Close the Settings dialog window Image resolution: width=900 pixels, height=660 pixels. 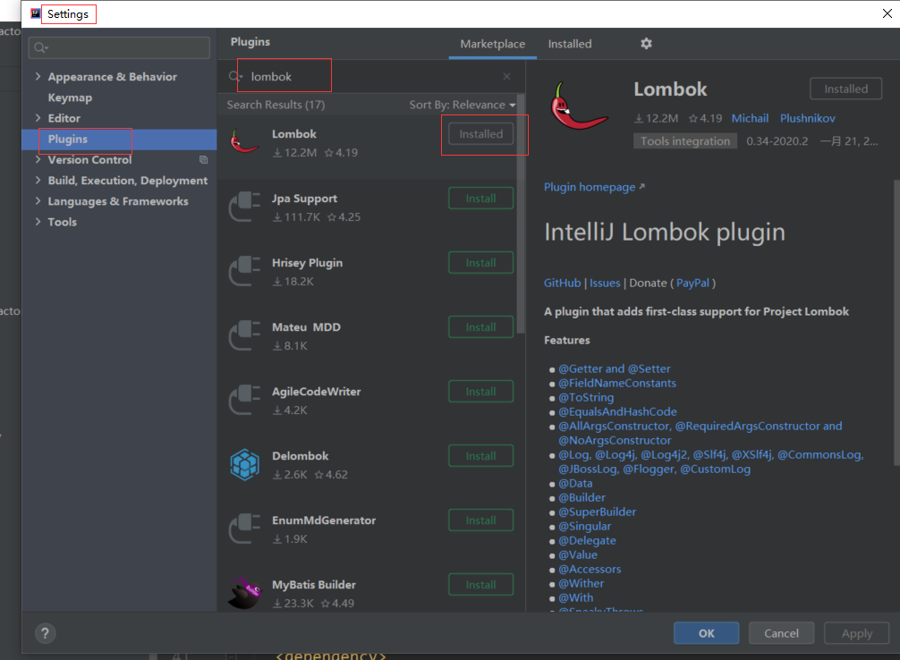coord(887,13)
